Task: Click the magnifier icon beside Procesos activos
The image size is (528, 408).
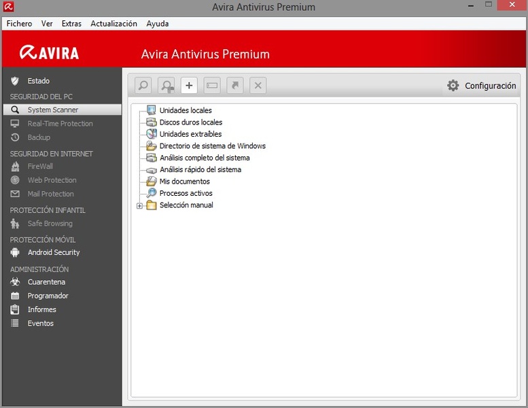Action: [151, 193]
